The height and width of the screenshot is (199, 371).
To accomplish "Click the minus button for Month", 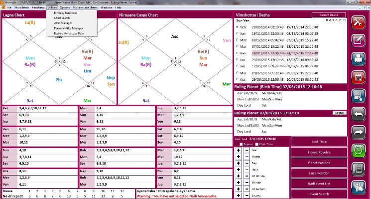I will pyautogui.click(x=247, y=157).
